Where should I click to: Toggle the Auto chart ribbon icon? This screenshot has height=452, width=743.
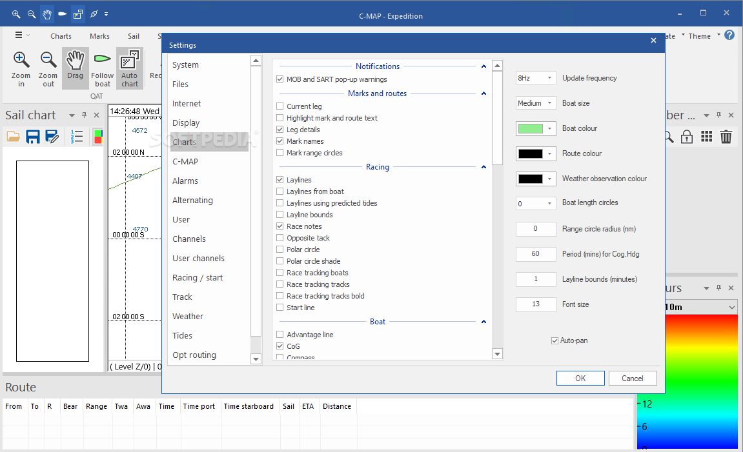[x=129, y=68]
